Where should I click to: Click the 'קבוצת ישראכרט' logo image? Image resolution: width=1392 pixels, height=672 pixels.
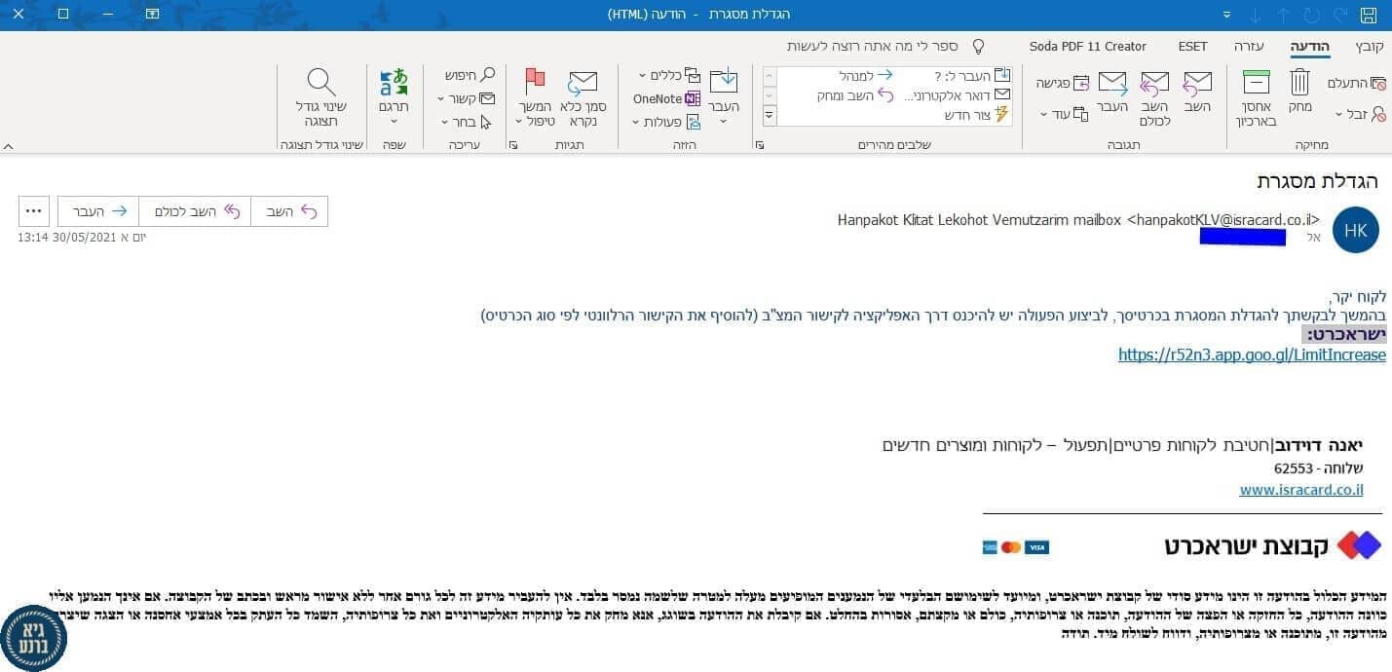(1272, 545)
